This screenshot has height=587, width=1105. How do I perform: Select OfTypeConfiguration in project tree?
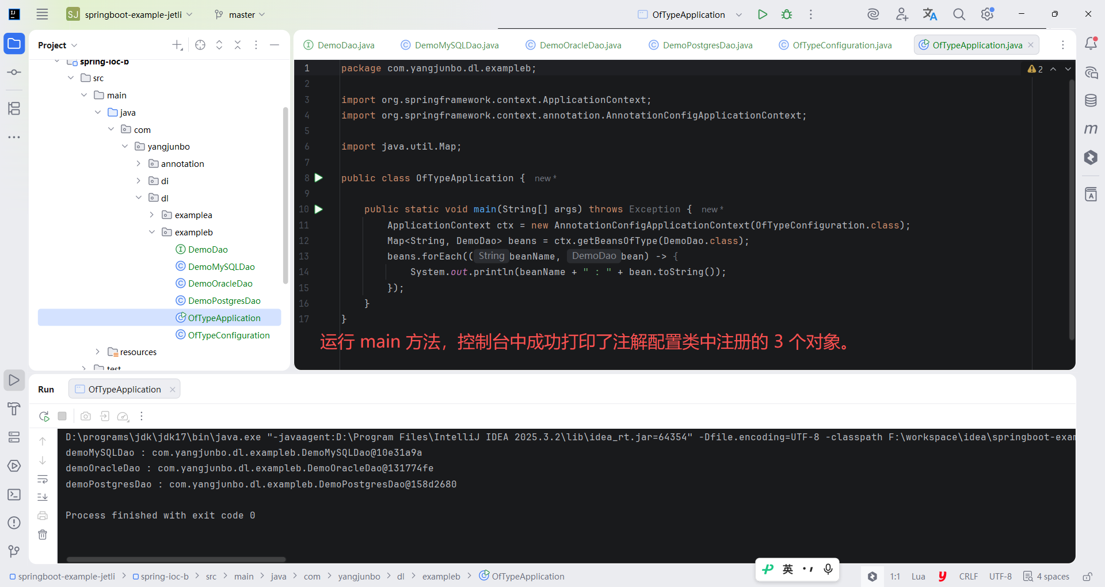223,335
